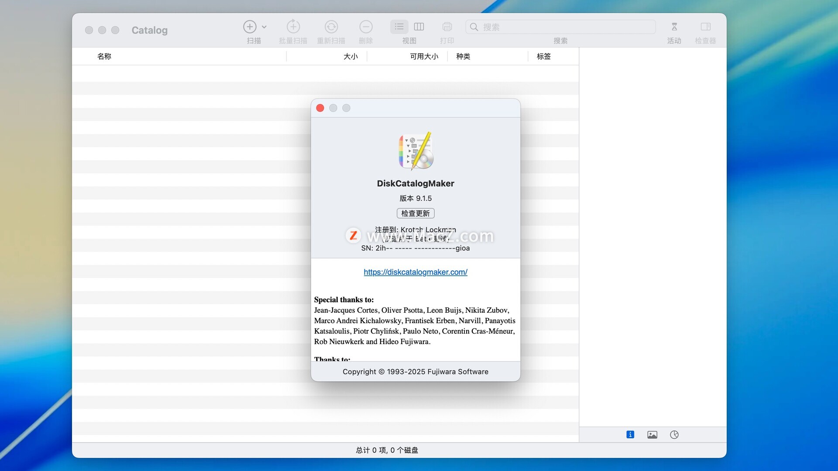Select the Info tab icon in inspector
This screenshot has height=471, width=838.
coord(630,434)
